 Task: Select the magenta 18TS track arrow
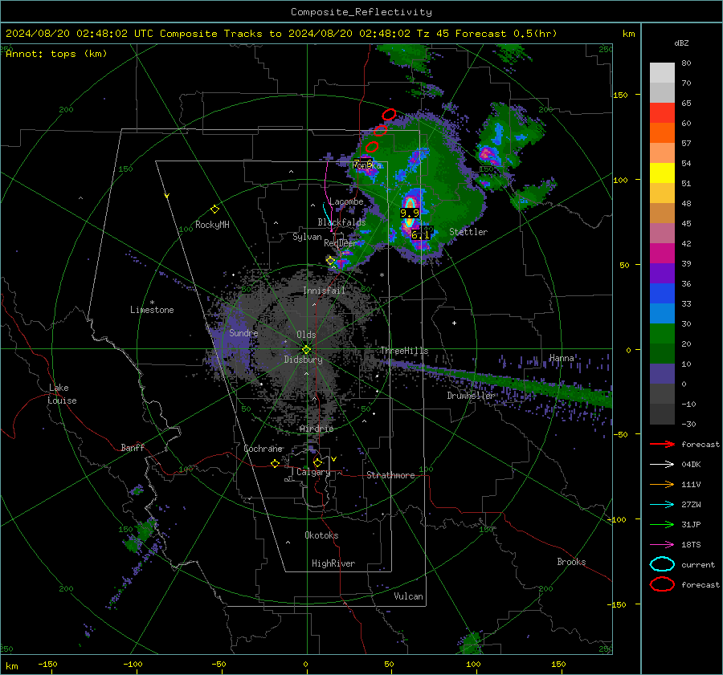[x=662, y=545]
